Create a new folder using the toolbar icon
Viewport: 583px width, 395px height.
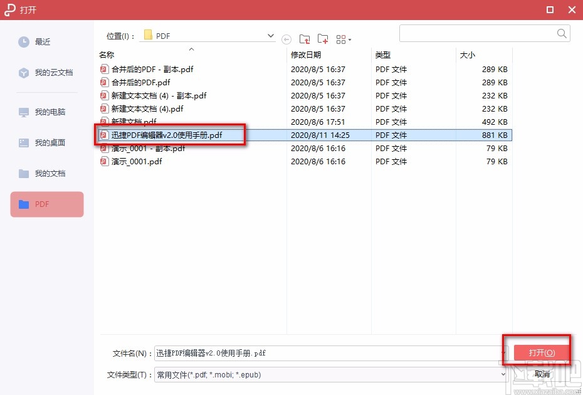[x=322, y=39]
